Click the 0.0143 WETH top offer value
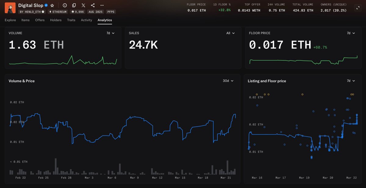 pyautogui.click(x=249, y=10)
